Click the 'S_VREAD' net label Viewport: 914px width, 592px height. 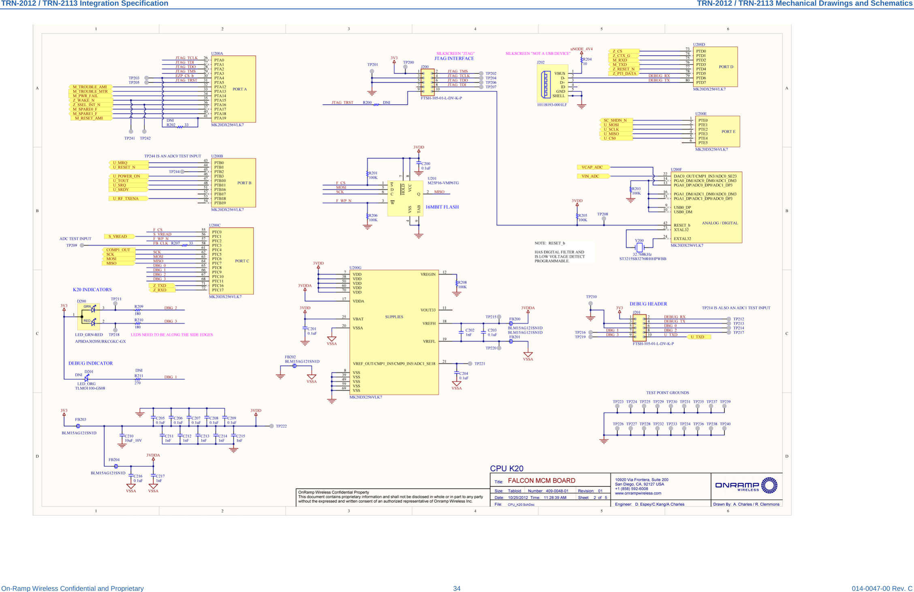119,236
